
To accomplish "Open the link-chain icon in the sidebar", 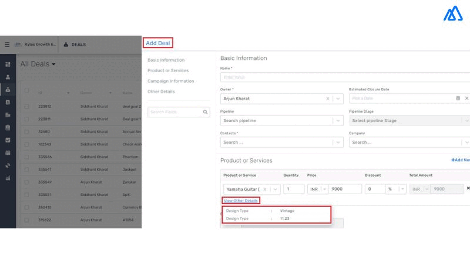I will (8, 165).
